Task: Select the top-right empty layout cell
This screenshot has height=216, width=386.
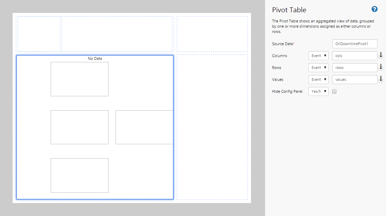Action: pos(212,34)
